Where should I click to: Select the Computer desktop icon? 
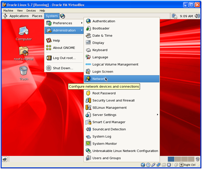pos(23,33)
